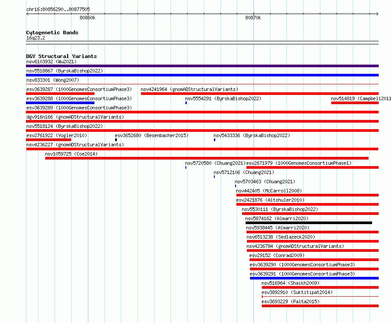
Task: Select nsv5874162 (Almarri2020) label
Action: click(x=277, y=218)
